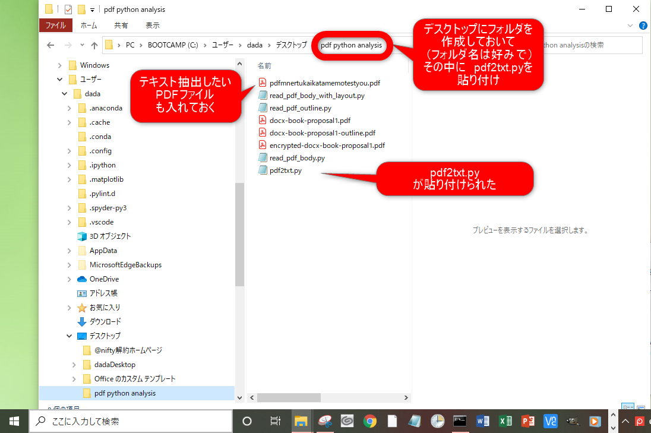651x433 pixels.
Task: Click pdf python analysis in the breadcrumb
Action: click(x=351, y=45)
